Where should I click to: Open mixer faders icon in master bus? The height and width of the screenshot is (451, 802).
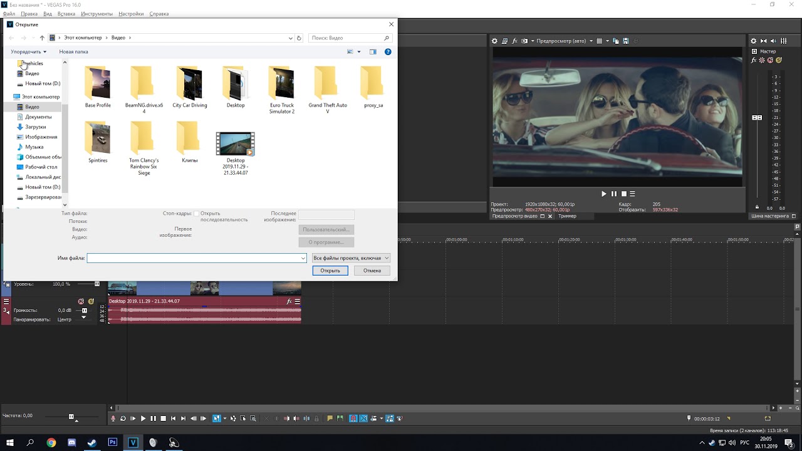click(x=784, y=41)
